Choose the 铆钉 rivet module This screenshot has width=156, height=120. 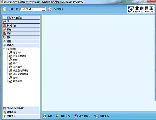pos(15,63)
